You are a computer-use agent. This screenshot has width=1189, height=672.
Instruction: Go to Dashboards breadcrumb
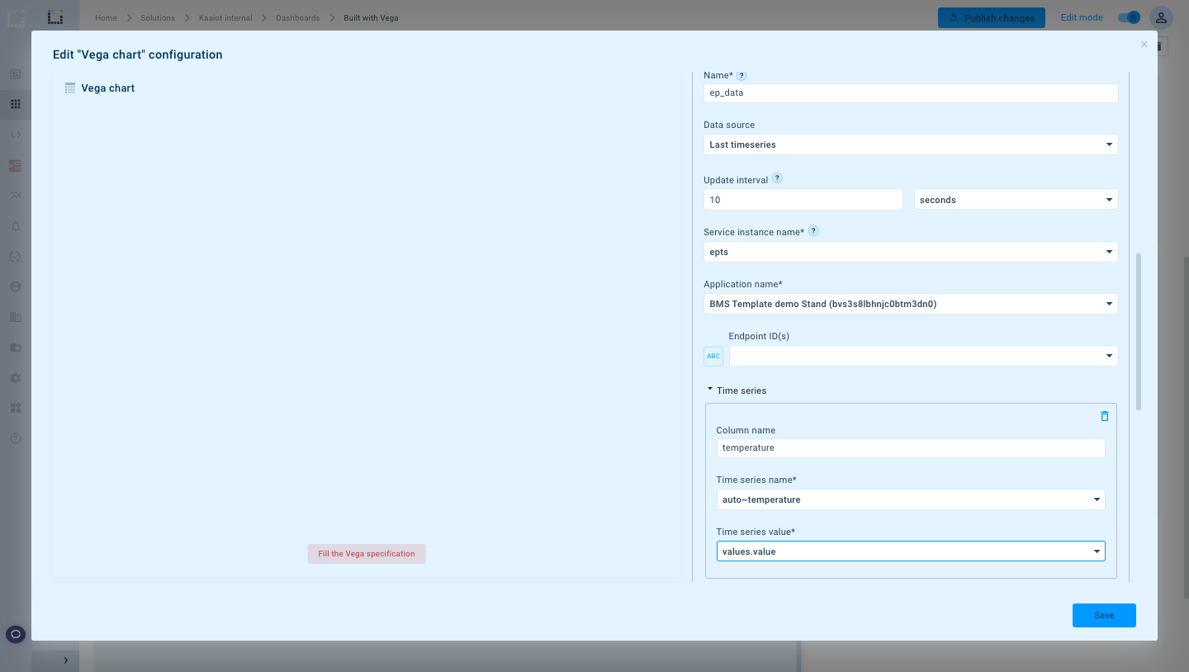point(297,17)
